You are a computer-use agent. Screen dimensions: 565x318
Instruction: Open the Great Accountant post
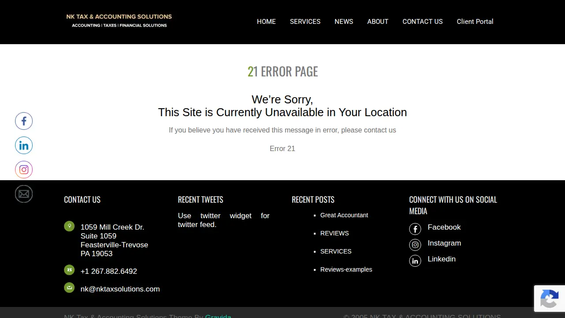pos(344,215)
